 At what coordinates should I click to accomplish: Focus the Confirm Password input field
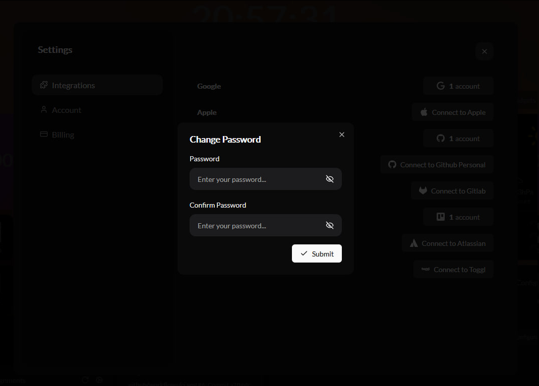(265, 225)
